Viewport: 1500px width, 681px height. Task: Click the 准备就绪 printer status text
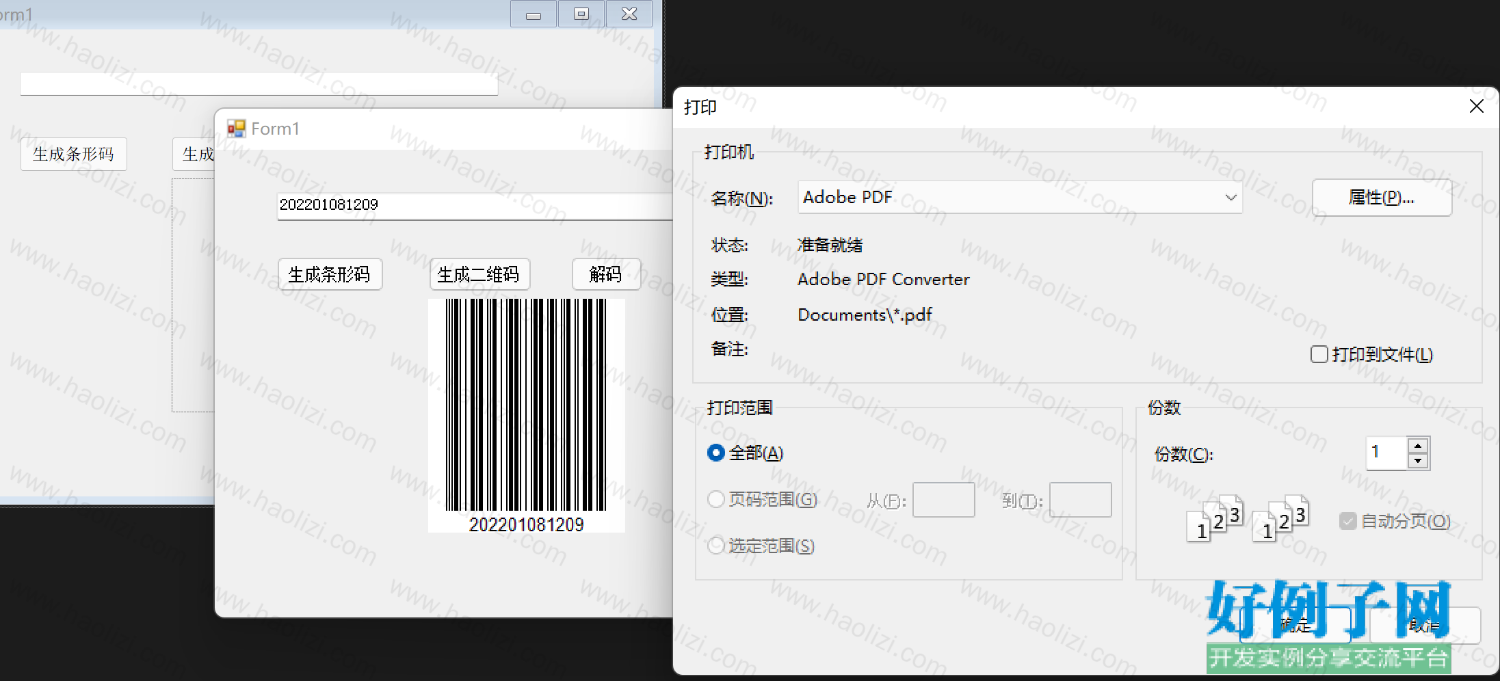tap(830, 245)
